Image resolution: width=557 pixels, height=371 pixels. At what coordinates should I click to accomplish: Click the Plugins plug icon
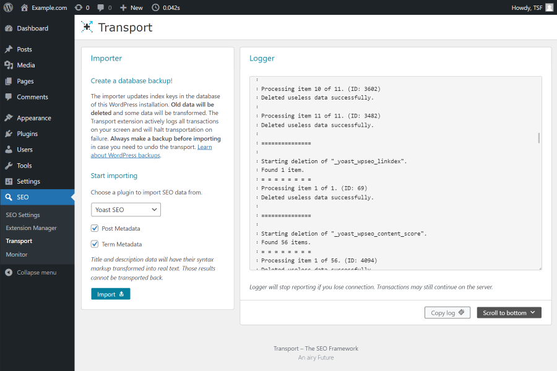(x=9, y=134)
